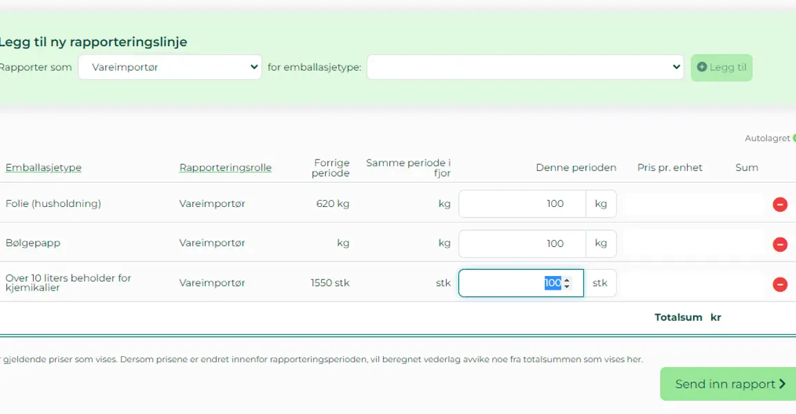The image size is (796, 414).
Task: Click the 1550 stk previous period value
Action: 330,283
